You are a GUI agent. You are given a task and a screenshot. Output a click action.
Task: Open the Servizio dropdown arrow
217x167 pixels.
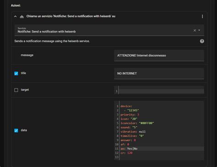(x=199, y=30)
